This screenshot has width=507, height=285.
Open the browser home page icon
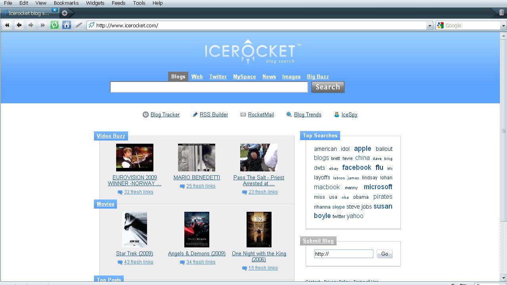(66, 25)
